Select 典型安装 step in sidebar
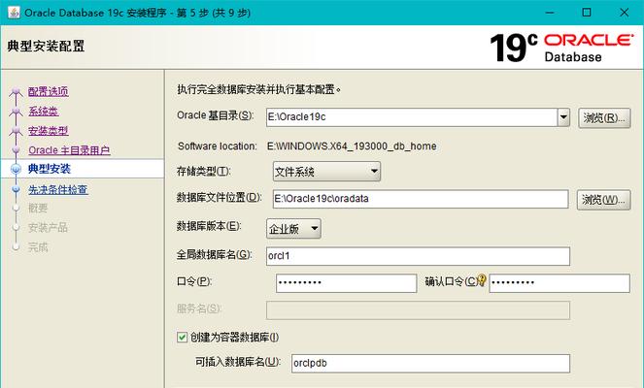 coord(50,169)
